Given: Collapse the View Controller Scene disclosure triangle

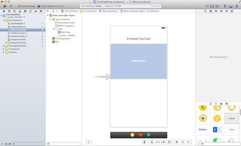Looking at the screenshot, I should coord(48,15).
